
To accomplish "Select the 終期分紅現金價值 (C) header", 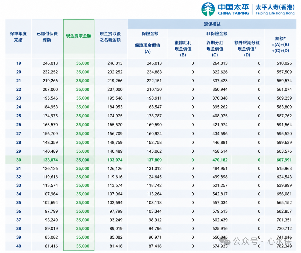I will tap(215, 49).
